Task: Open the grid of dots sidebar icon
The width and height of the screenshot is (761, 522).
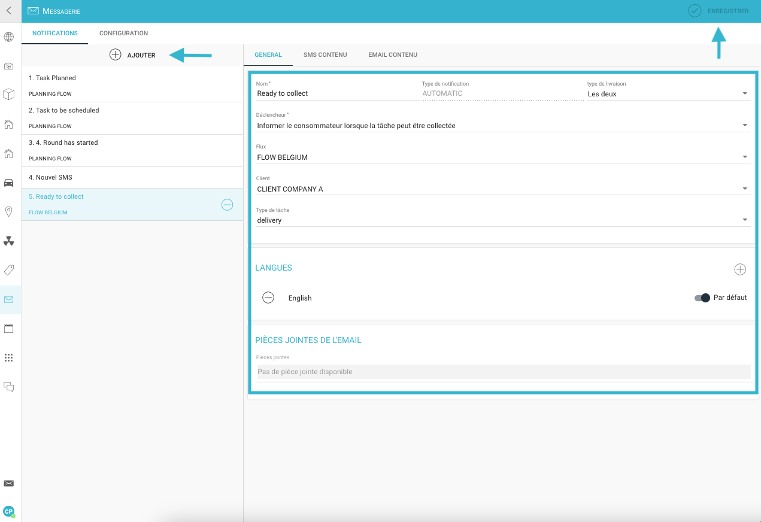Action: click(x=9, y=357)
